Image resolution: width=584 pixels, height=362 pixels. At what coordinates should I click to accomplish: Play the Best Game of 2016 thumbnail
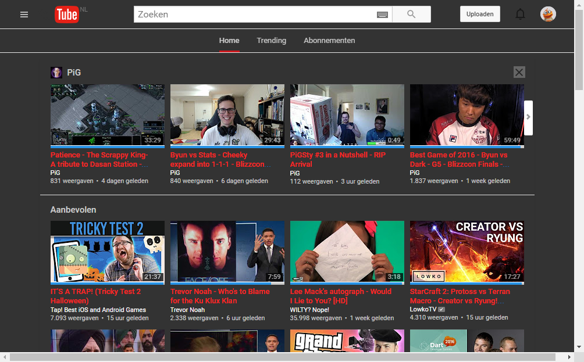tap(467, 115)
